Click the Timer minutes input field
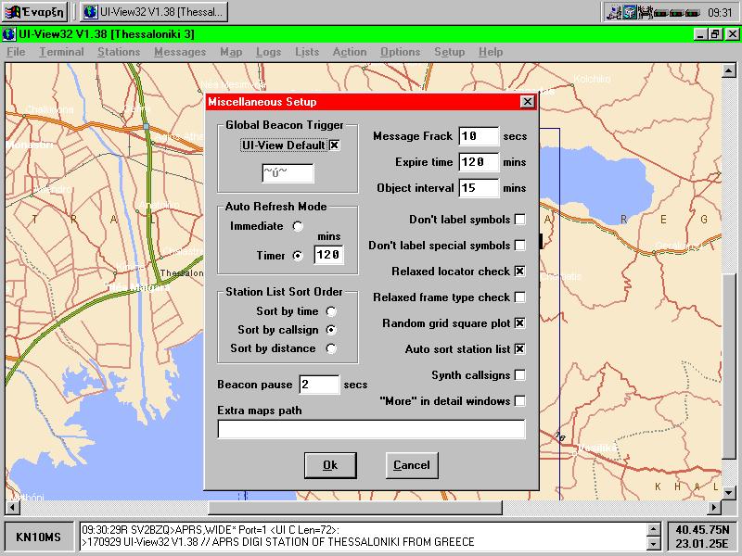This screenshot has width=742, height=556. point(329,255)
